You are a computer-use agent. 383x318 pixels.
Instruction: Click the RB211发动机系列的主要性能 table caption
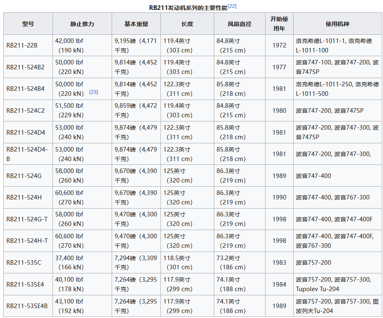coord(188,8)
